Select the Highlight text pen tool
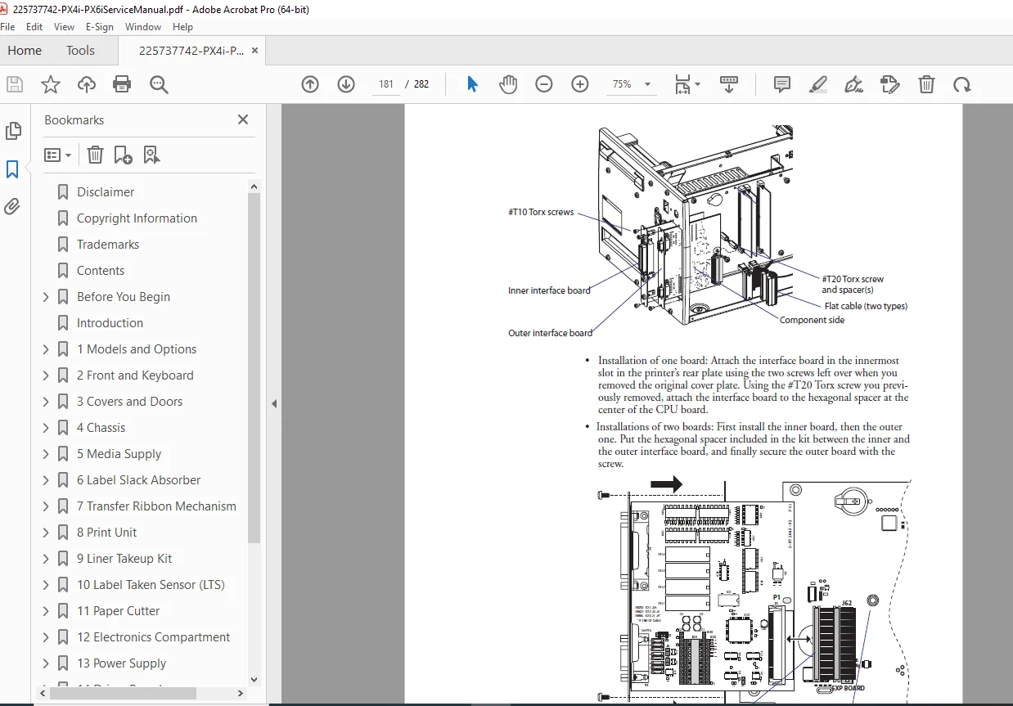Image resolution: width=1013 pixels, height=706 pixels. 818,84
